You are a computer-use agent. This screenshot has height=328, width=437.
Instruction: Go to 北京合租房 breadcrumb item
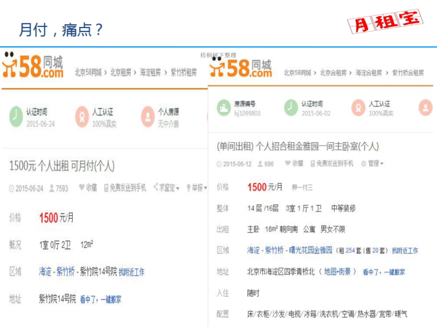[x=333, y=73]
